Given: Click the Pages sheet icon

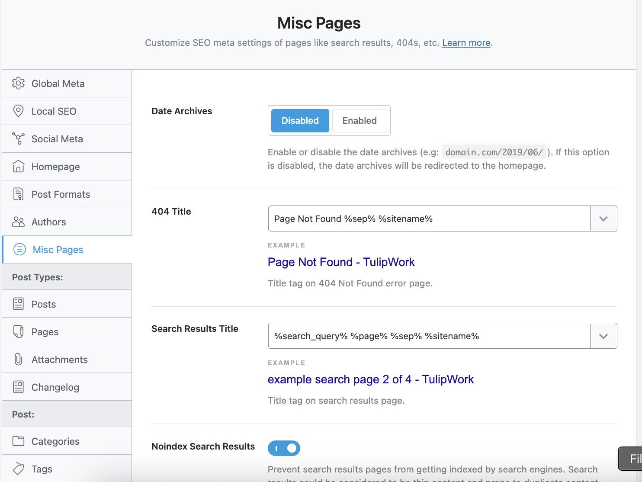Looking at the screenshot, I should [x=18, y=331].
